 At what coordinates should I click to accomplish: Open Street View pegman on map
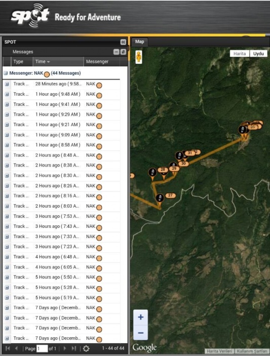[139, 57]
